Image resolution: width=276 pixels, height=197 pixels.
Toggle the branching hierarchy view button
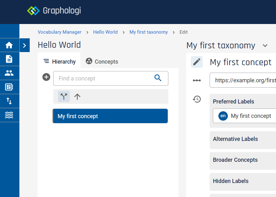coord(64,97)
